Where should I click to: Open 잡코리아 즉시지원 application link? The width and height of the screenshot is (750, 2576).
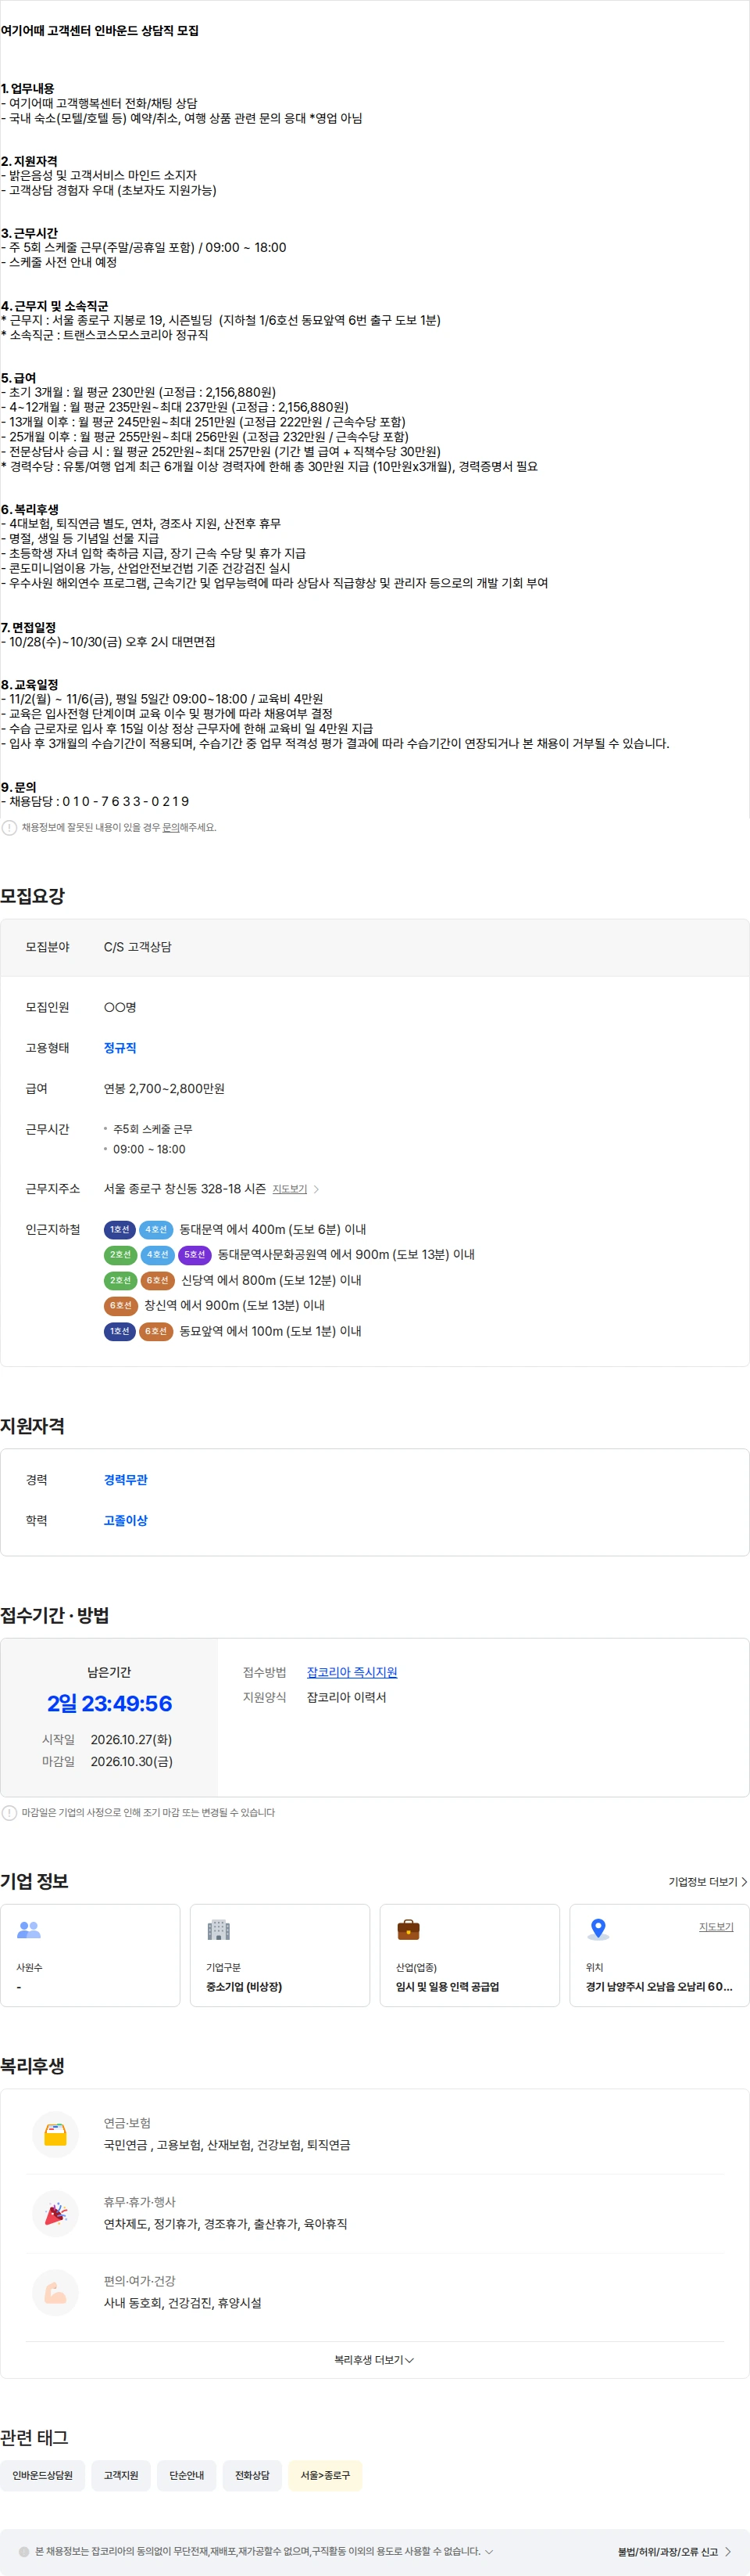[x=352, y=1672]
